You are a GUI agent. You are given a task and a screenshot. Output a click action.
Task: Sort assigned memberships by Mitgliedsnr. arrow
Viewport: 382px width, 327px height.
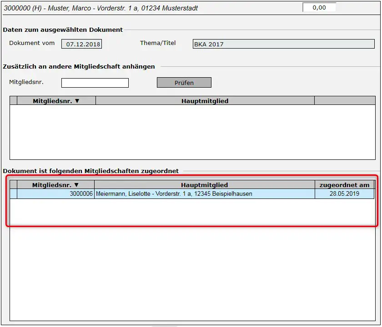tap(76, 185)
